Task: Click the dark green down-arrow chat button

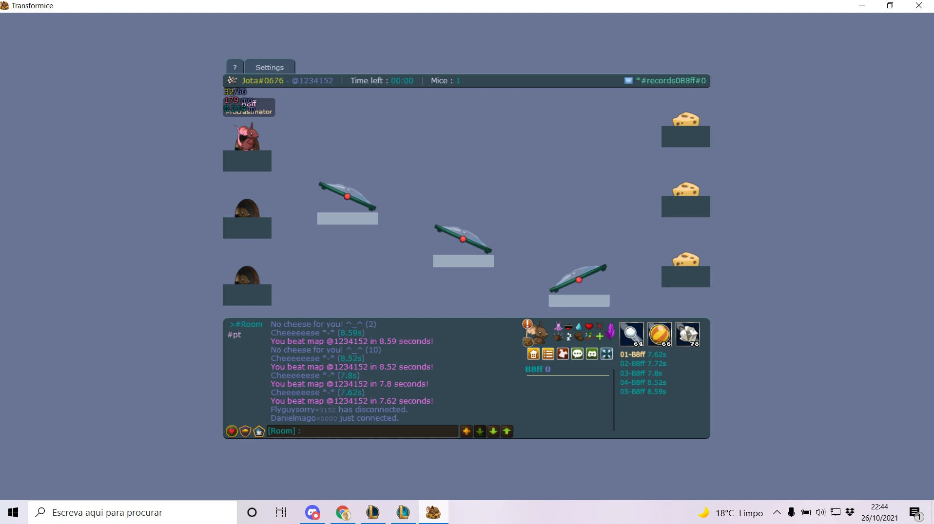Action: pyautogui.click(x=480, y=431)
